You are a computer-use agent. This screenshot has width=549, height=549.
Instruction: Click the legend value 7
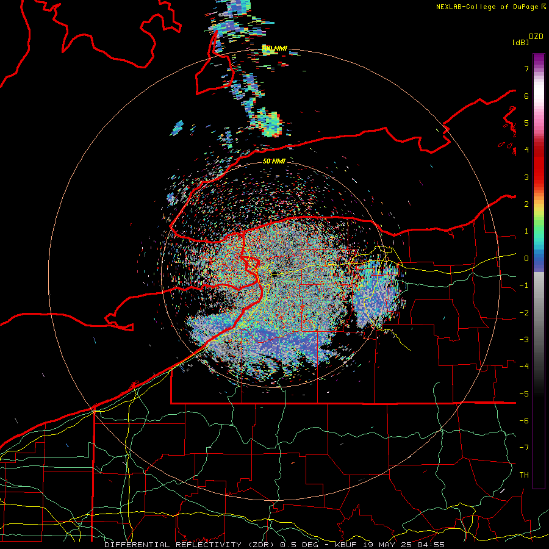point(526,69)
